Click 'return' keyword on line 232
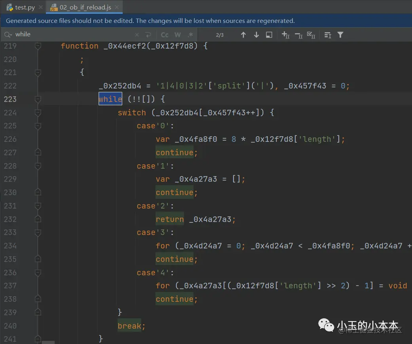This screenshot has width=412, height=344. tap(170, 219)
